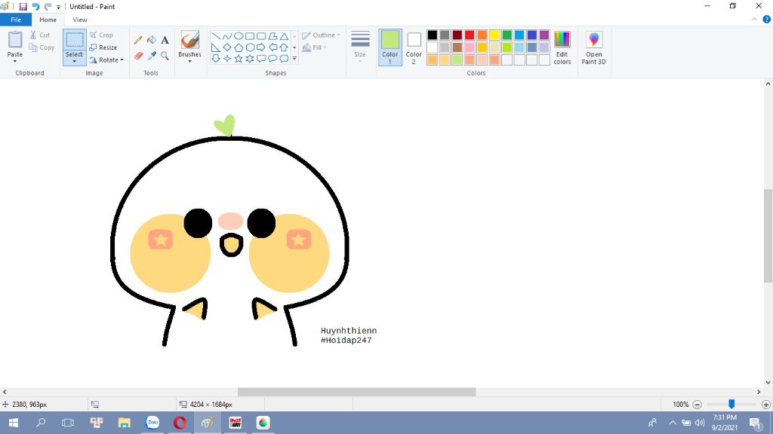Select the Diamond shape

click(x=226, y=47)
